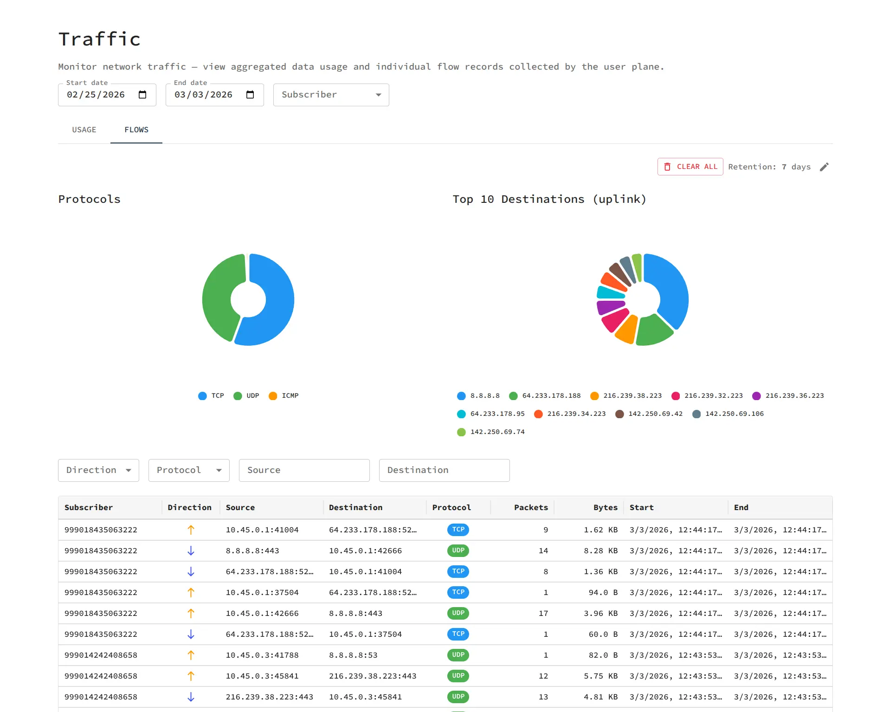Image resolution: width=896 pixels, height=712 pixels.
Task: Click the Source filter input field
Action: click(x=304, y=470)
